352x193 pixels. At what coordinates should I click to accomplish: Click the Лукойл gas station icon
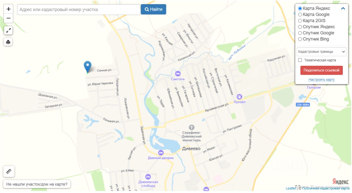[239, 96]
